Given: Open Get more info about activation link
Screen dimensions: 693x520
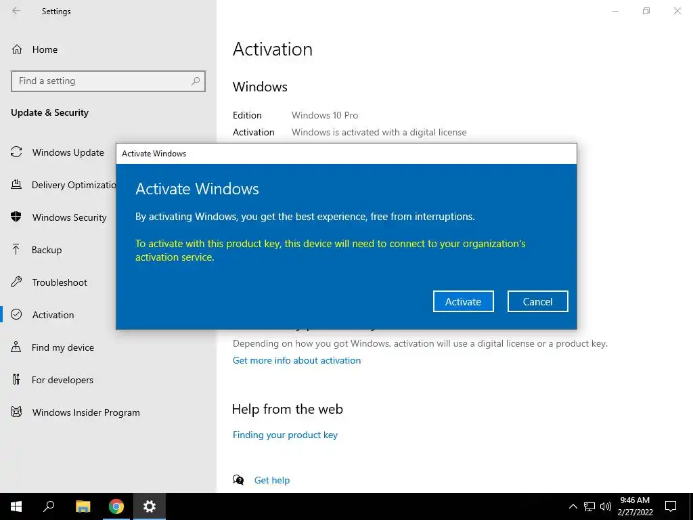Looking at the screenshot, I should (x=296, y=360).
